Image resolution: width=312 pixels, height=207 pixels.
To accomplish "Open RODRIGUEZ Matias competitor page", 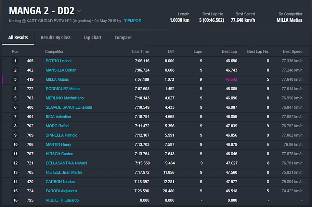I will click(63, 89).
